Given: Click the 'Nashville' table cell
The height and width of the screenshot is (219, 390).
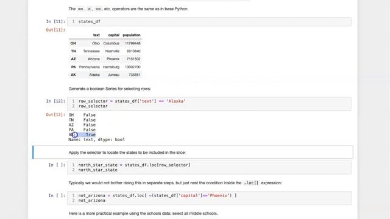Looking at the screenshot, I should (112, 51).
